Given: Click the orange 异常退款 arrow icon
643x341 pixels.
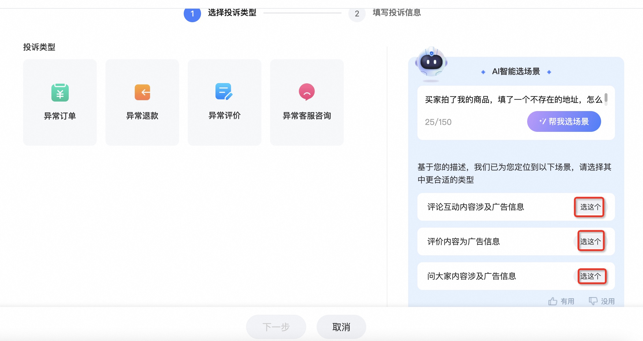Looking at the screenshot, I should (142, 92).
